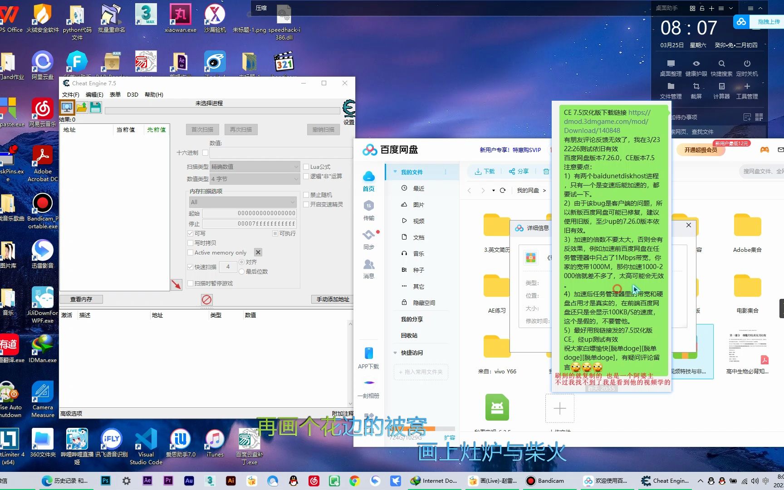
Task: Open Cheat Engine settings logo
Action: [349, 109]
